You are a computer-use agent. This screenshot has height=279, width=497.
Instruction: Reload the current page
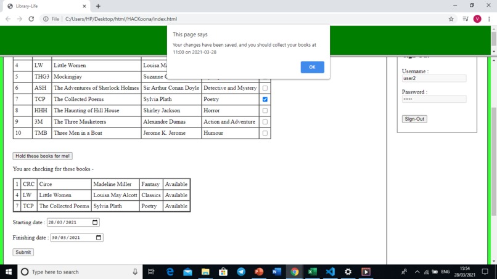31,19
